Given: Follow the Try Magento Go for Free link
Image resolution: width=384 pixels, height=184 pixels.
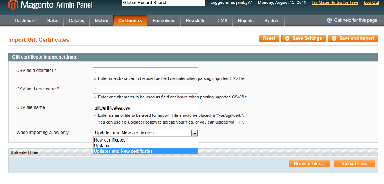Looking at the screenshot, I should (335, 3).
